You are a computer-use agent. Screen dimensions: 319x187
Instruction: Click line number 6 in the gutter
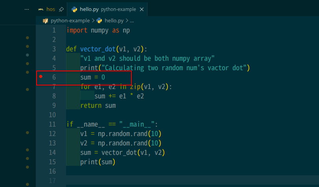[x=54, y=77]
